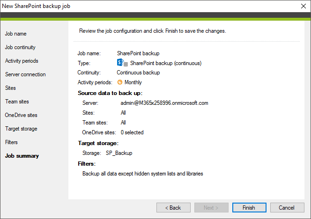Image resolution: width=311 pixels, height=219 pixels.
Task: Select the Job summary step
Action: [22, 156]
